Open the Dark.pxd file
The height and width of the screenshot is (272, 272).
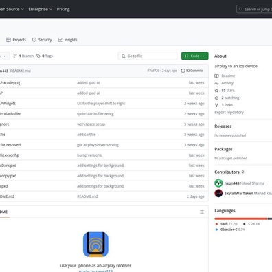[8, 166]
